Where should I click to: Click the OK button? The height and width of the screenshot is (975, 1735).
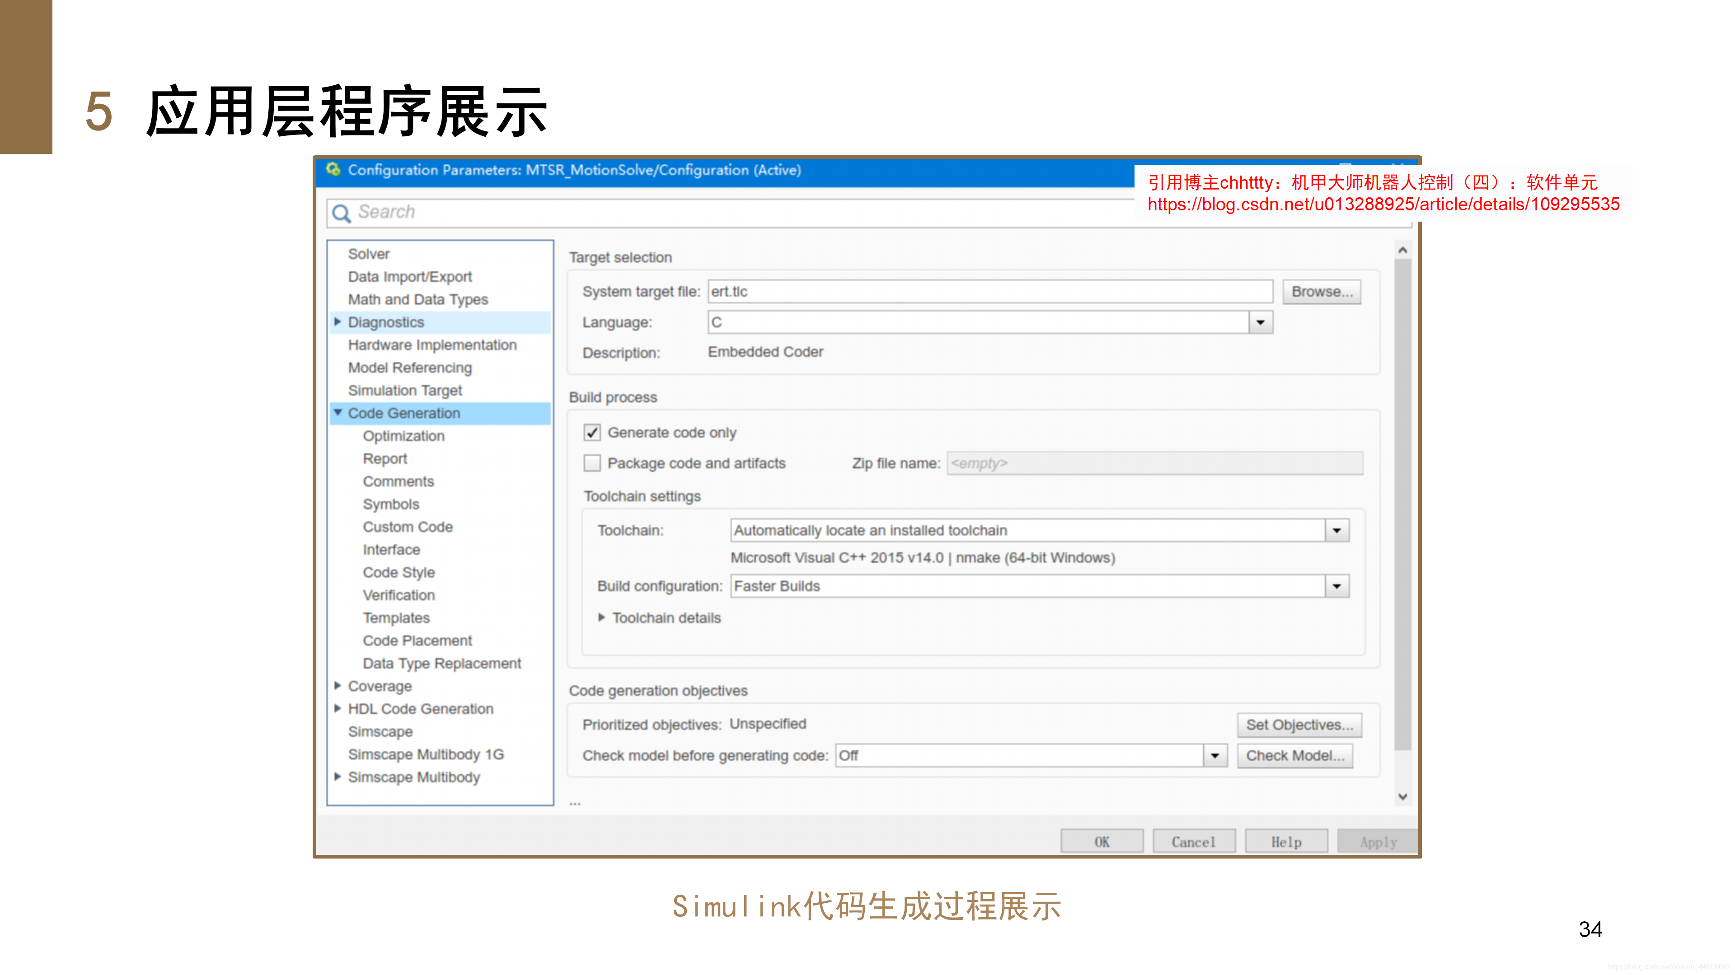coord(1102,842)
